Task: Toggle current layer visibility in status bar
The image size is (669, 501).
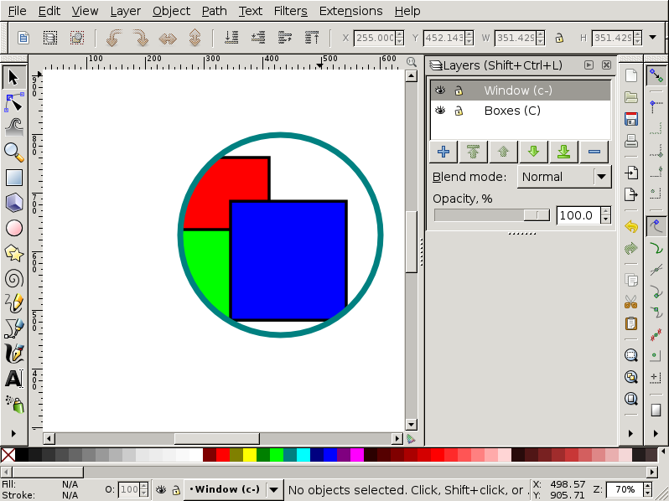Action: 161,490
